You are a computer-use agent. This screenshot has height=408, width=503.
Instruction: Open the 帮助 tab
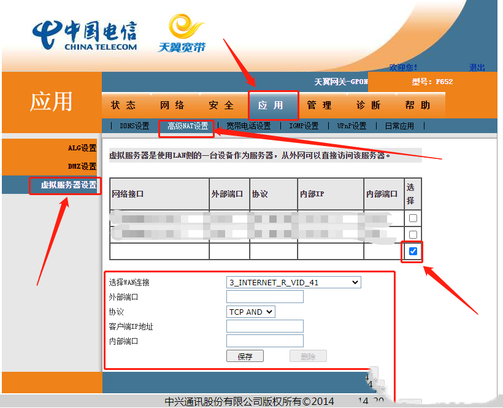click(x=417, y=105)
